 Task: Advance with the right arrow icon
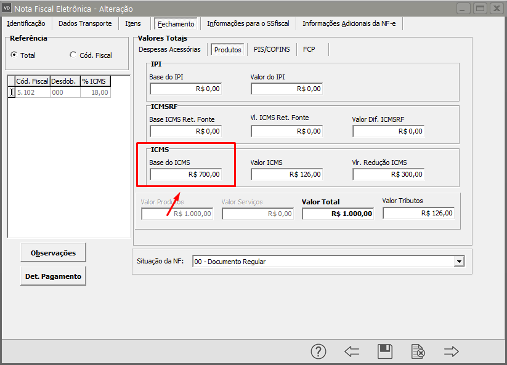(452, 351)
